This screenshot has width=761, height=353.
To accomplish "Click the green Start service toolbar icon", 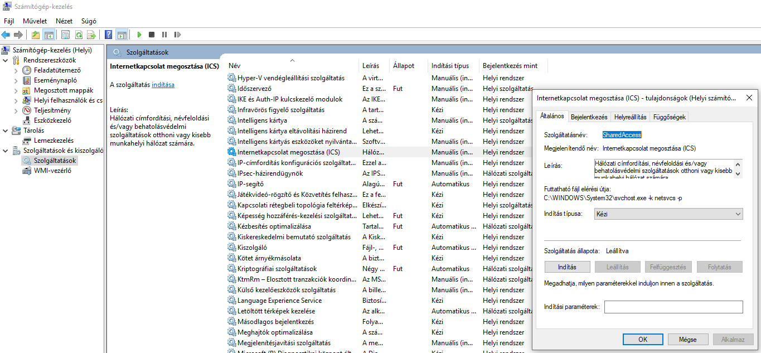I will pos(139,35).
